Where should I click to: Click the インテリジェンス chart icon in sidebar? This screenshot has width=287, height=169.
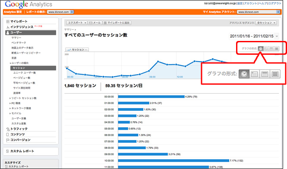coord(8,27)
